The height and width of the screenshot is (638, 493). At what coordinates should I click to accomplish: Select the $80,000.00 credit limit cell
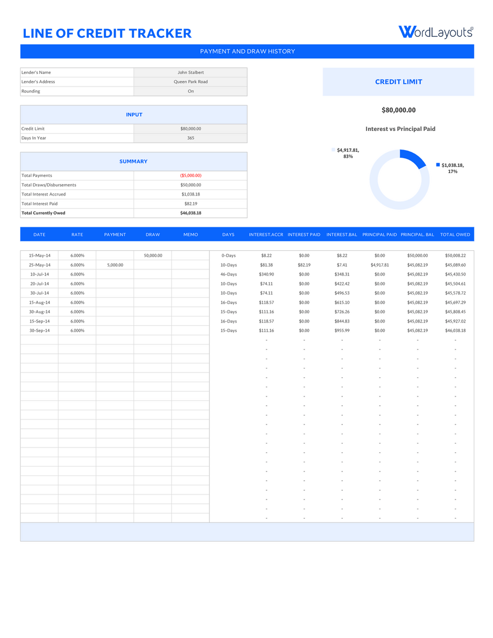coord(190,128)
